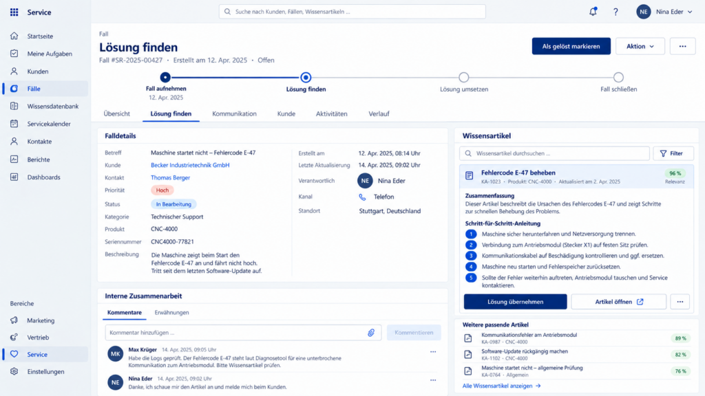Open the Kunde tab
705x396 pixels.
point(286,113)
